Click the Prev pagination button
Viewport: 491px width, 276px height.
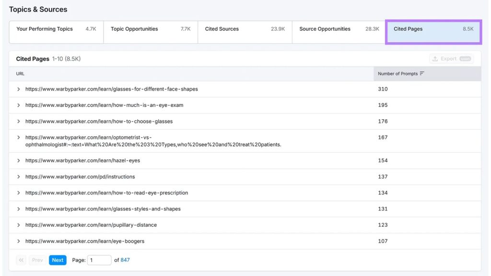click(x=37, y=260)
